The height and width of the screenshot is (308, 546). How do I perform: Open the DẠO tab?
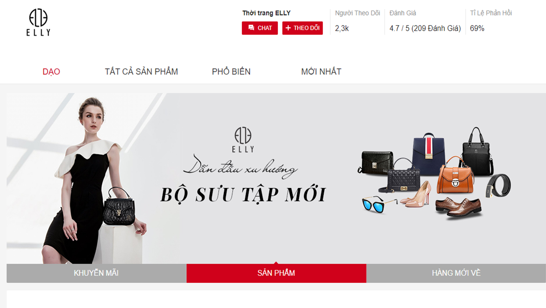coord(51,72)
